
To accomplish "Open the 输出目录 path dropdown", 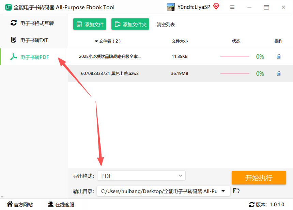I will tap(223, 191).
